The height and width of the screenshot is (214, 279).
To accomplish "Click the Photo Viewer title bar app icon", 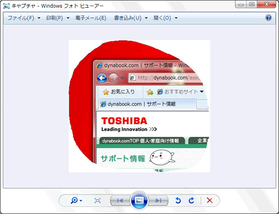I will [6, 6].
